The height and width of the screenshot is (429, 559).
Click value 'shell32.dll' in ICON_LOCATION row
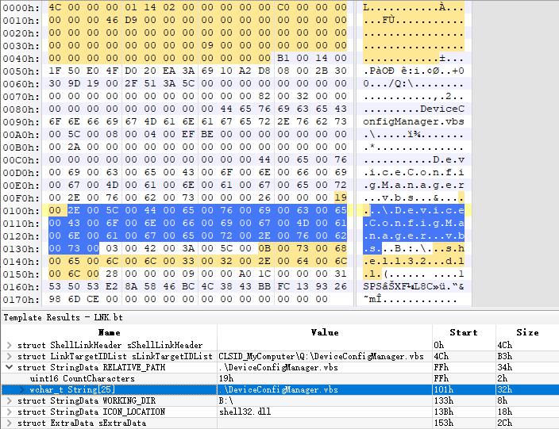click(x=245, y=412)
